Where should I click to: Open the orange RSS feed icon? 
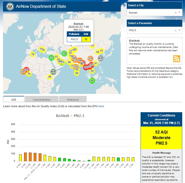(177, 58)
